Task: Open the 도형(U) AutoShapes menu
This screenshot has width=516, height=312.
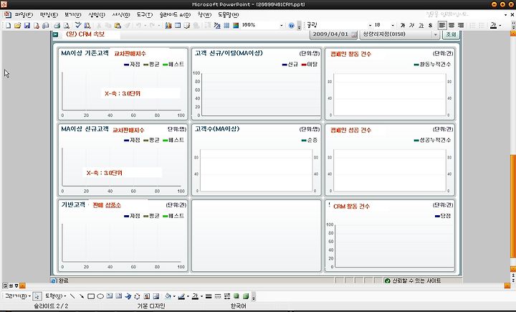Action: coord(55,296)
